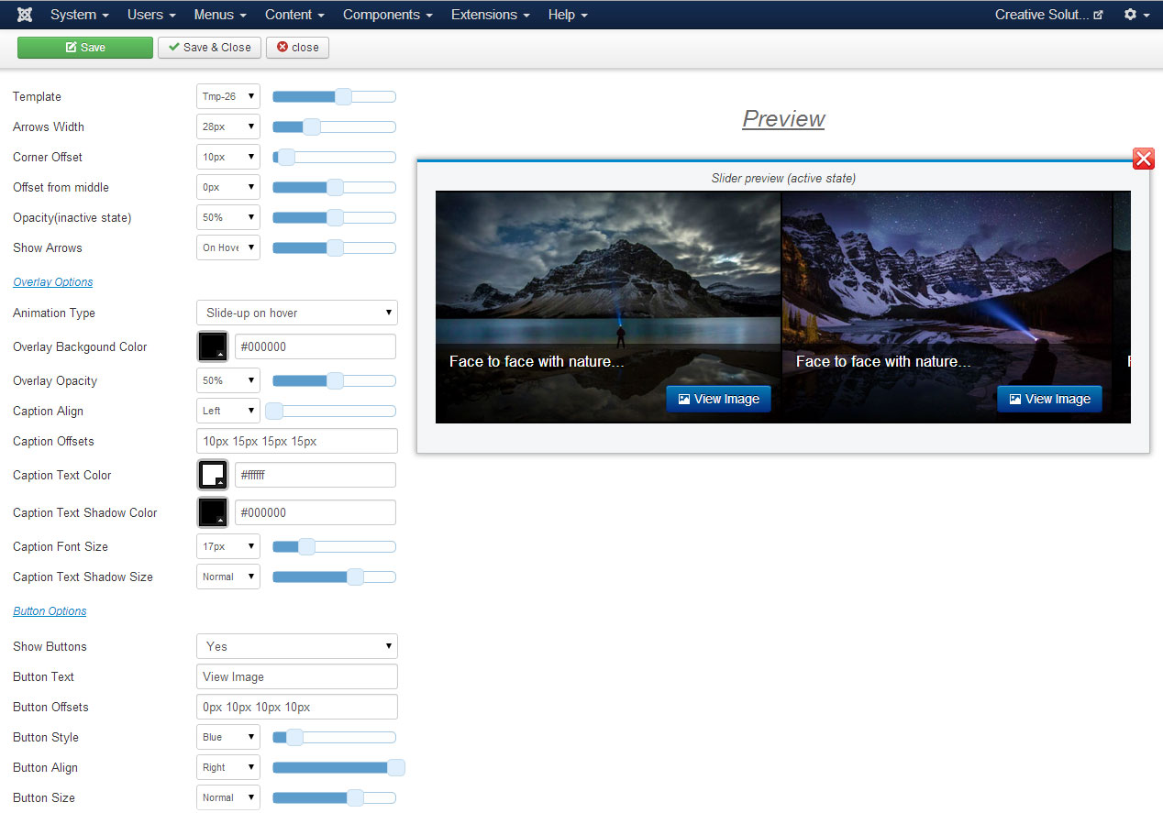Open the Button Style dropdown

(228, 737)
